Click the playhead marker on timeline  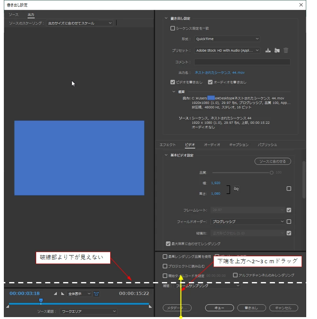coord(41,301)
